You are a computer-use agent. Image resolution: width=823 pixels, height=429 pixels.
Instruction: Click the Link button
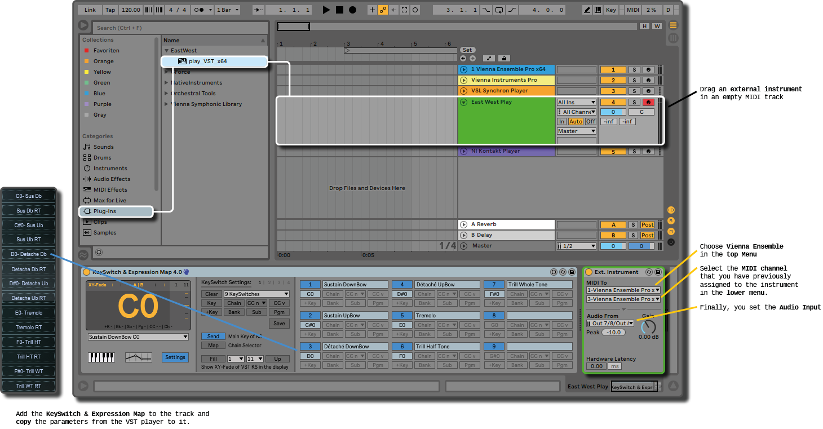[90, 10]
